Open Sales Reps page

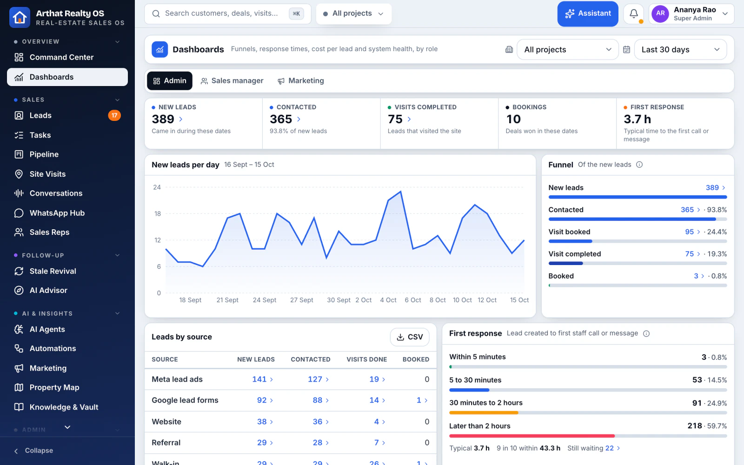click(67, 232)
